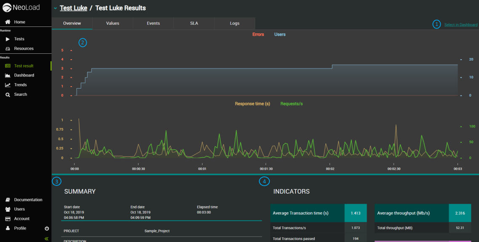Expand the dropdown arrow beside Test Luke

tap(55, 8)
